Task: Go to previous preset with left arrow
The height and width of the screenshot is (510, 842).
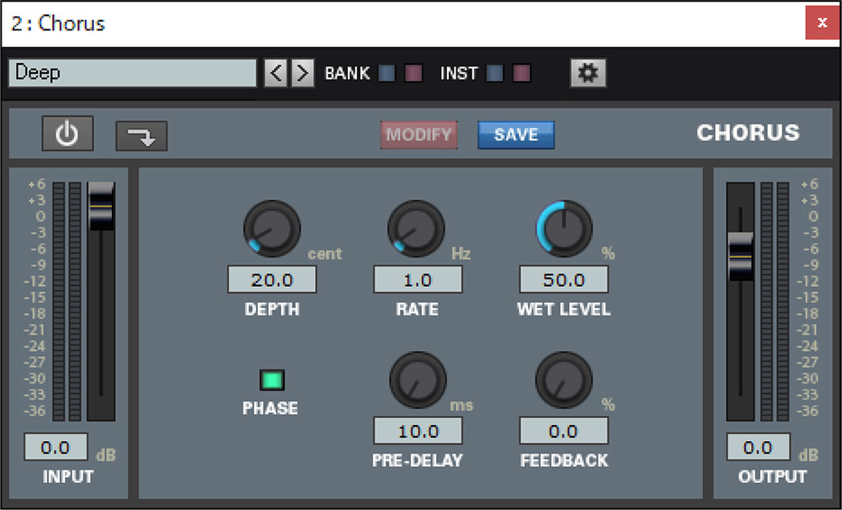Action: click(x=275, y=73)
